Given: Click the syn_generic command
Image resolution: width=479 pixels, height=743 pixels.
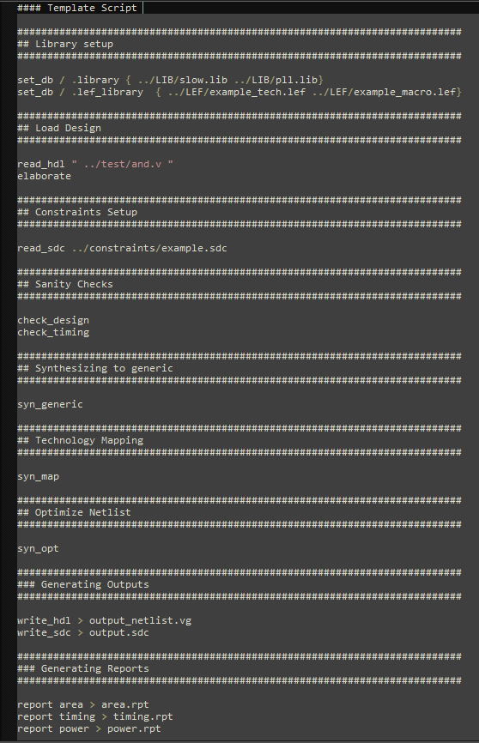Looking at the screenshot, I should pyautogui.click(x=50, y=404).
